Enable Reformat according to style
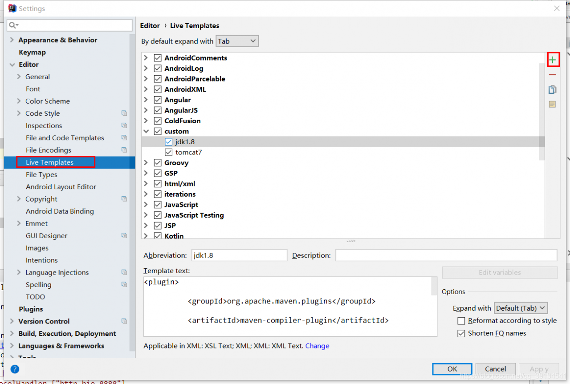Viewport: 570px width, 384px height. click(461, 321)
